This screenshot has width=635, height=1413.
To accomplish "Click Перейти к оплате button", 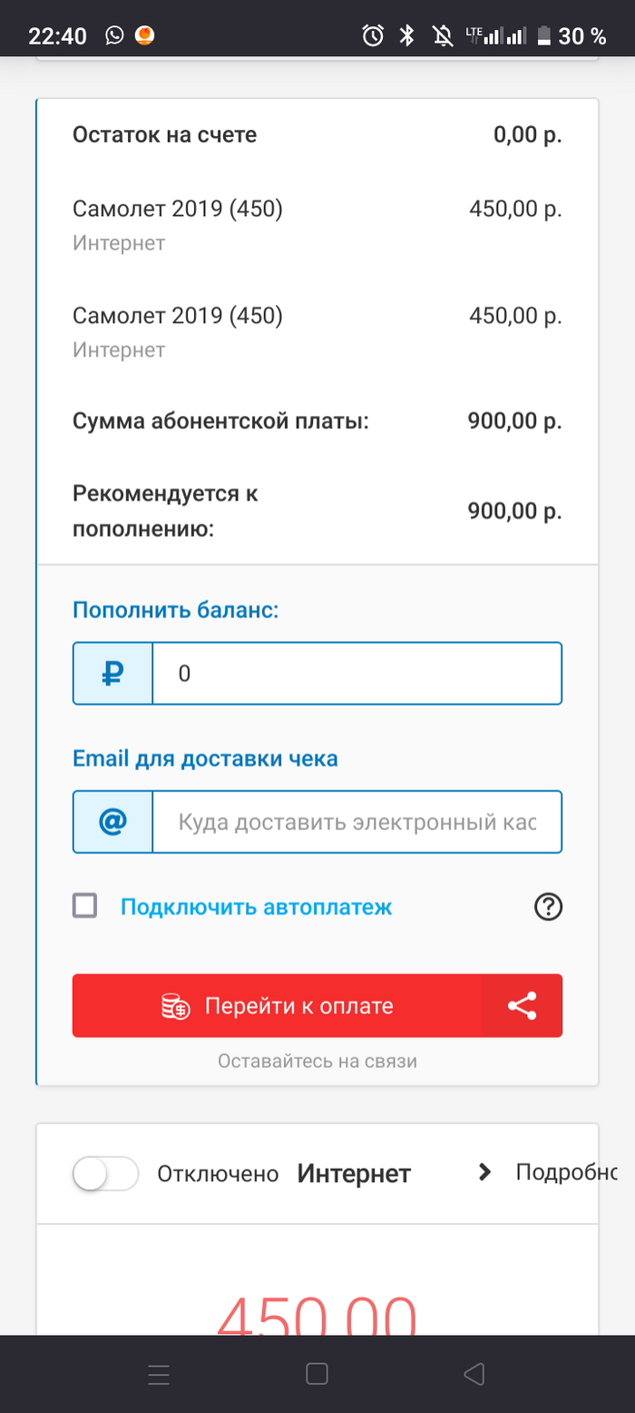I will pyautogui.click(x=277, y=1005).
